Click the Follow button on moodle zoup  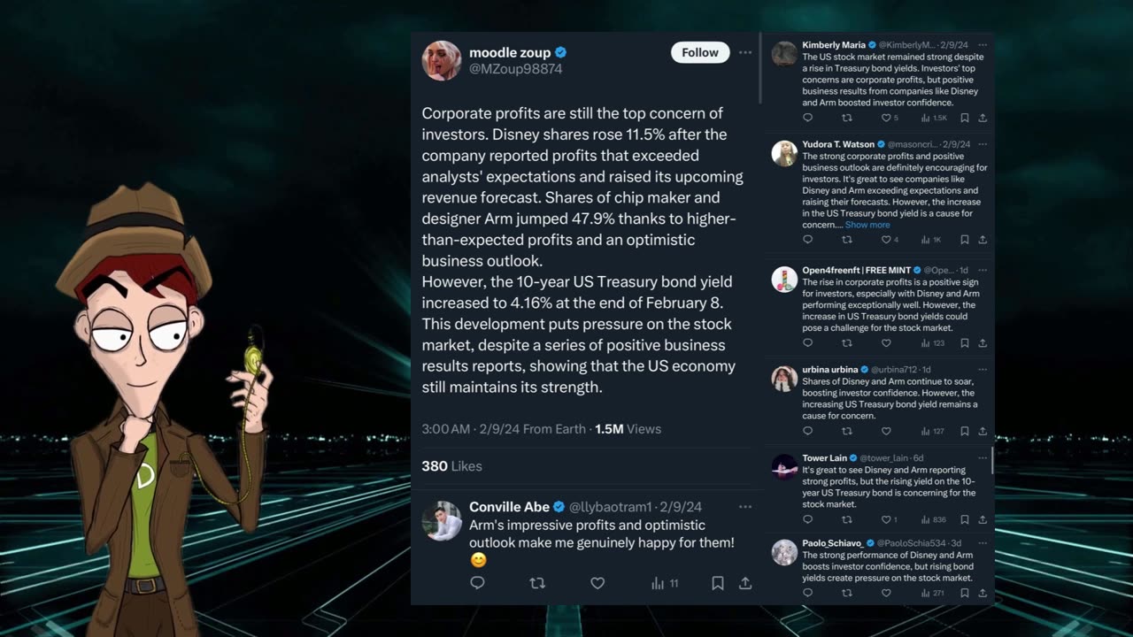tap(699, 53)
